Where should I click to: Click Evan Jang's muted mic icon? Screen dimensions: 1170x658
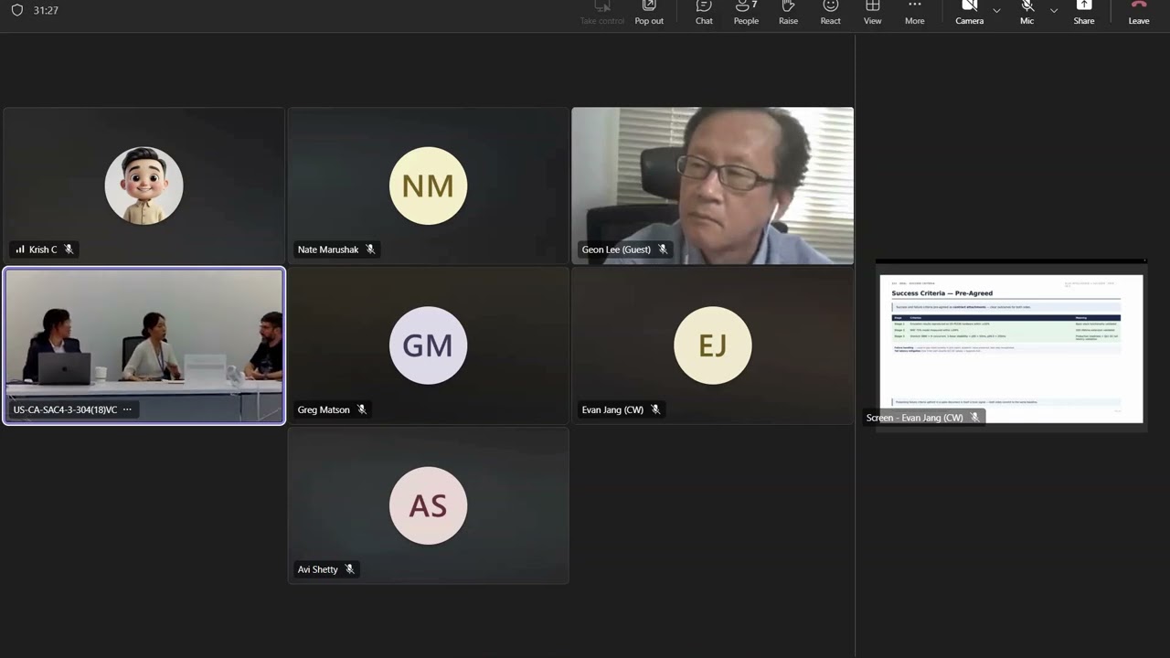pyautogui.click(x=655, y=409)
